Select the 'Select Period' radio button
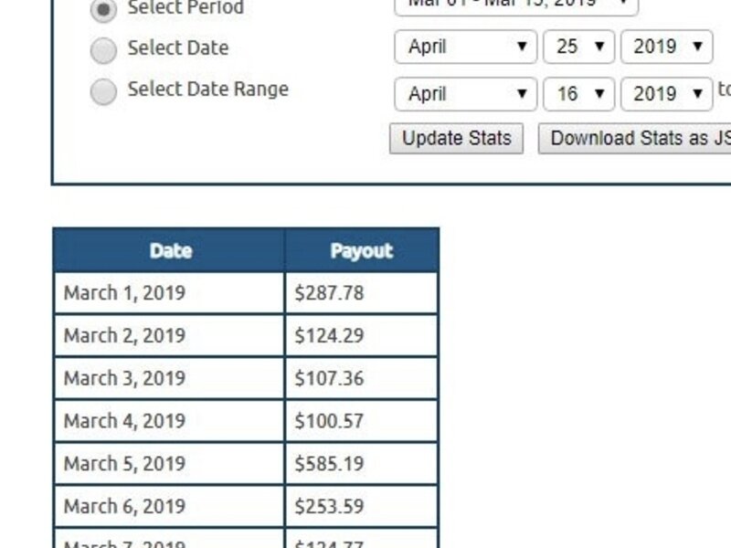 click(104, 10)
